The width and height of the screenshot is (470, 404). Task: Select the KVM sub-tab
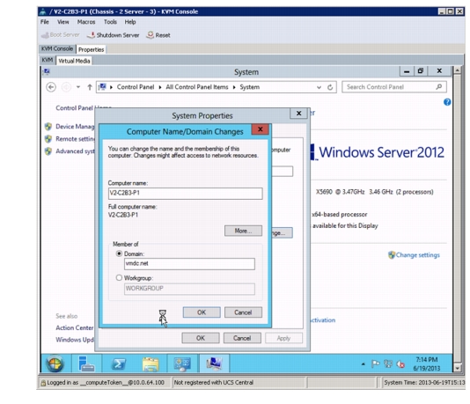[x=48, y=60]
